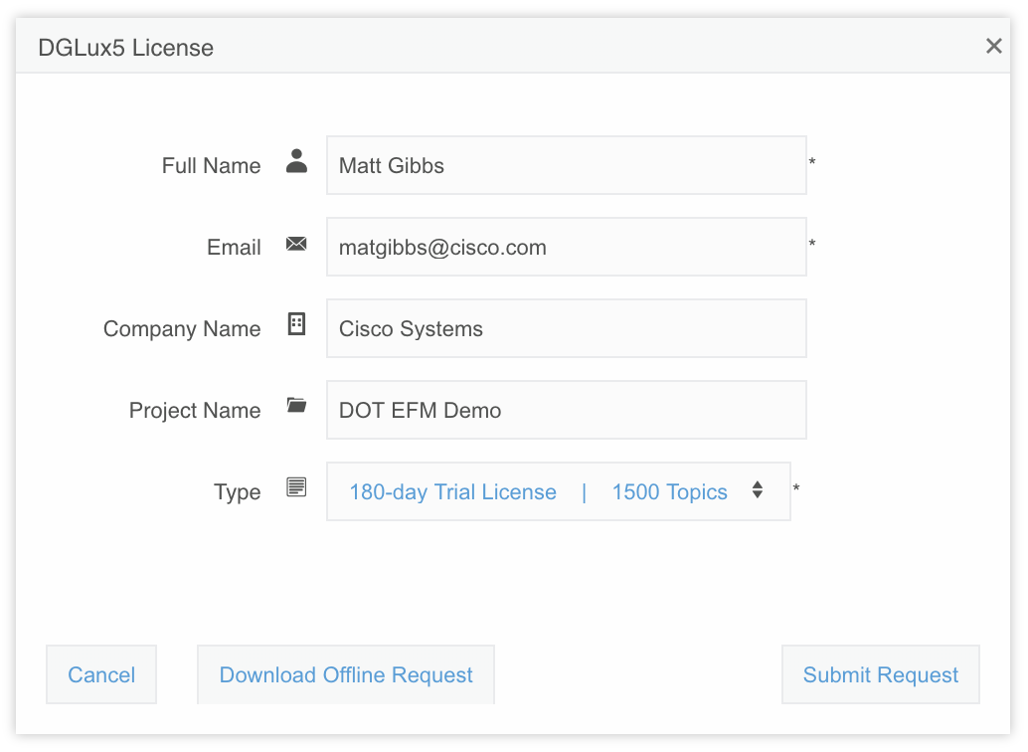
Task: Click the building icon beside Company Name
Action: (x=296, y=323)
